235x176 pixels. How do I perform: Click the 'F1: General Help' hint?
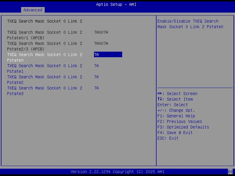[176, 116]
